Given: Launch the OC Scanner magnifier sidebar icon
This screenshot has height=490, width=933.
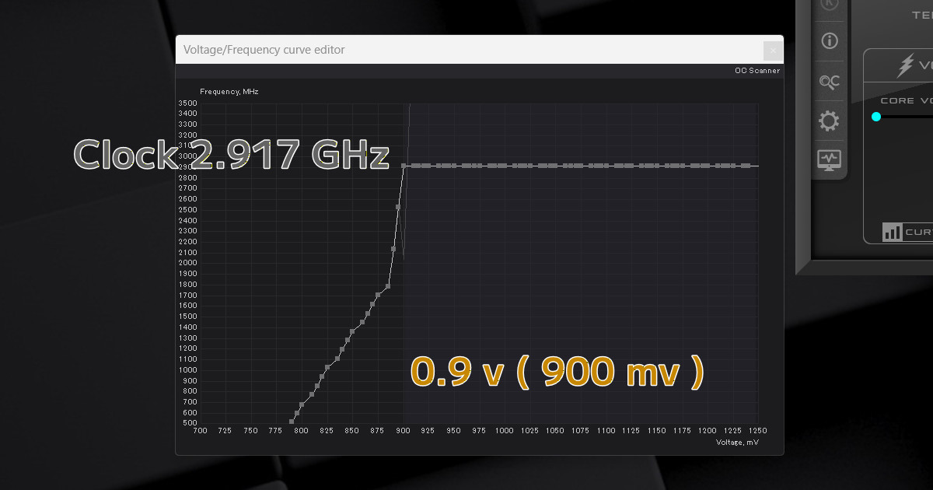Looking at the screenshot, I should pyautogui.click(x=829, y=82).
